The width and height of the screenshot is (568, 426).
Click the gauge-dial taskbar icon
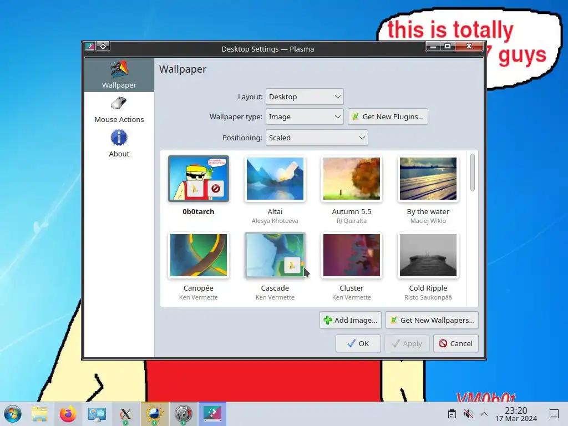(183, 414)
